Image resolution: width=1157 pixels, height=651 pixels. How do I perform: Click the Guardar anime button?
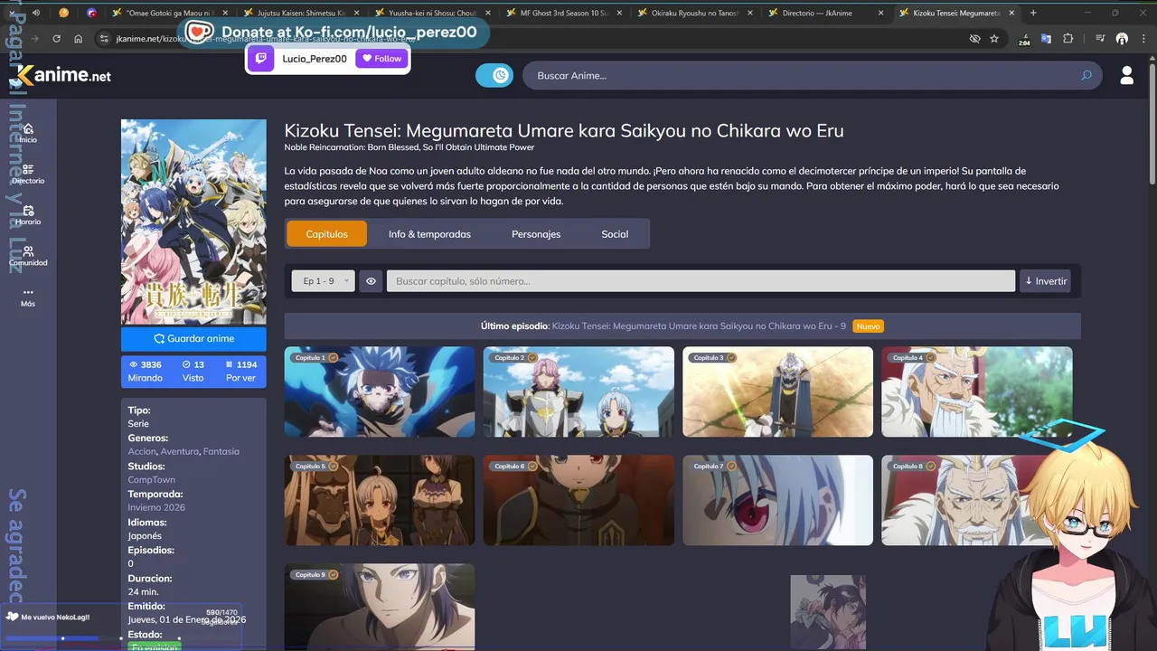tap(193, 338)
